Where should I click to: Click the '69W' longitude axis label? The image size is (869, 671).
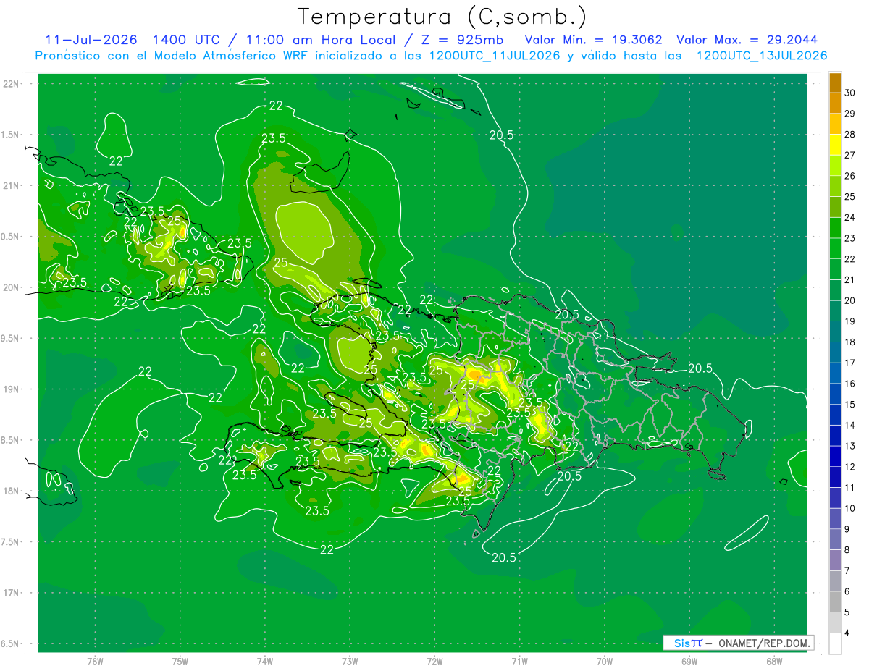click(x=689, y=661)
